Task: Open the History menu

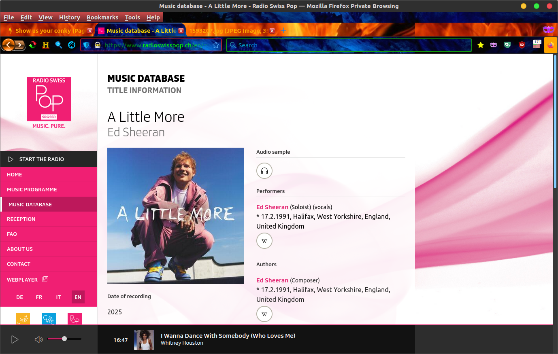Action: tap(70, 17)
